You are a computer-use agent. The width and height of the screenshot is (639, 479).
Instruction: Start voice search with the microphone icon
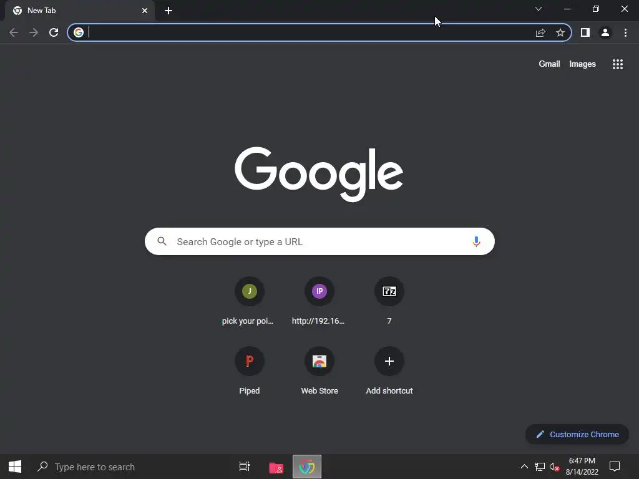pyautogui.click(x=476, y=241)
